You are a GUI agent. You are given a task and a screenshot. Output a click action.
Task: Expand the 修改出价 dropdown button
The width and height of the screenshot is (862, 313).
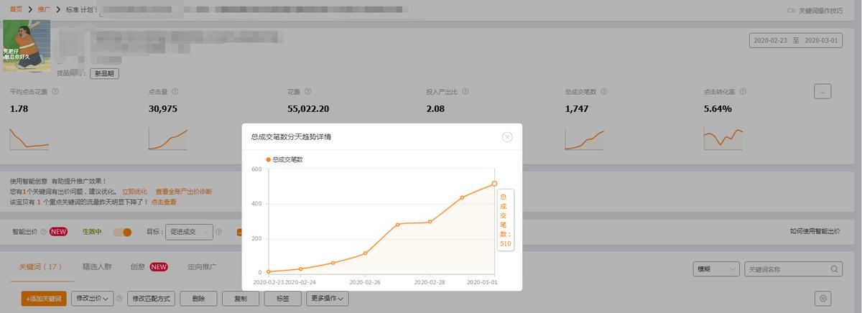(x=92, y=299)
